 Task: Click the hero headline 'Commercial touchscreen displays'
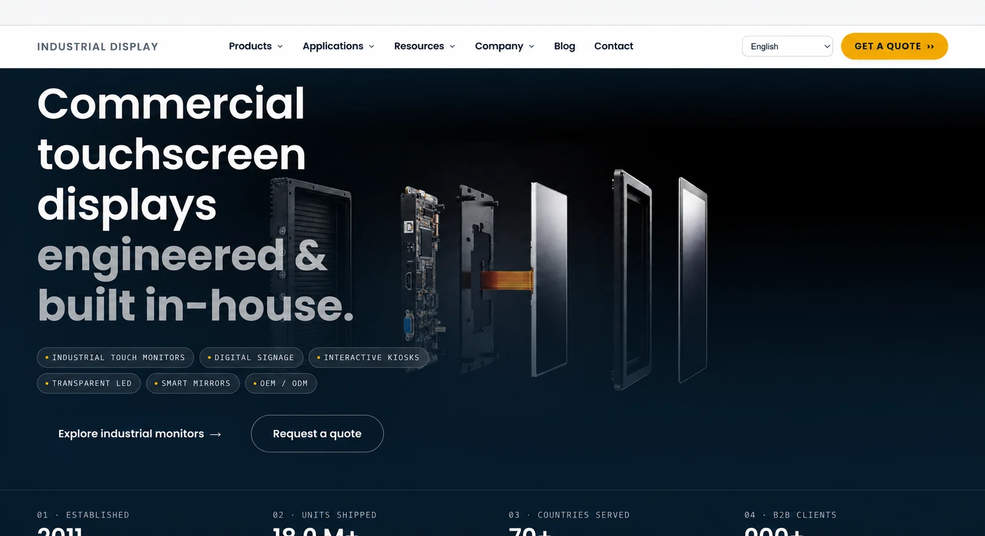pyautogui.click(x=172, y=154)
